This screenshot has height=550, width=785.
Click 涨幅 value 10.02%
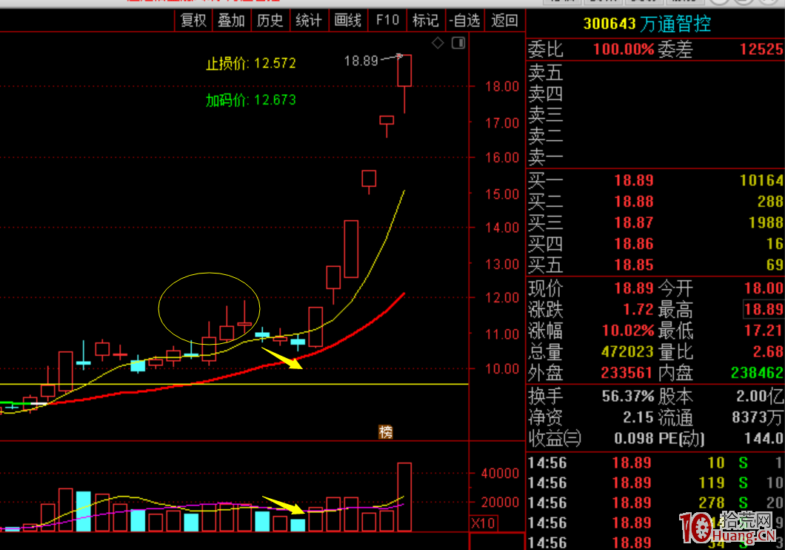[628, 330]
